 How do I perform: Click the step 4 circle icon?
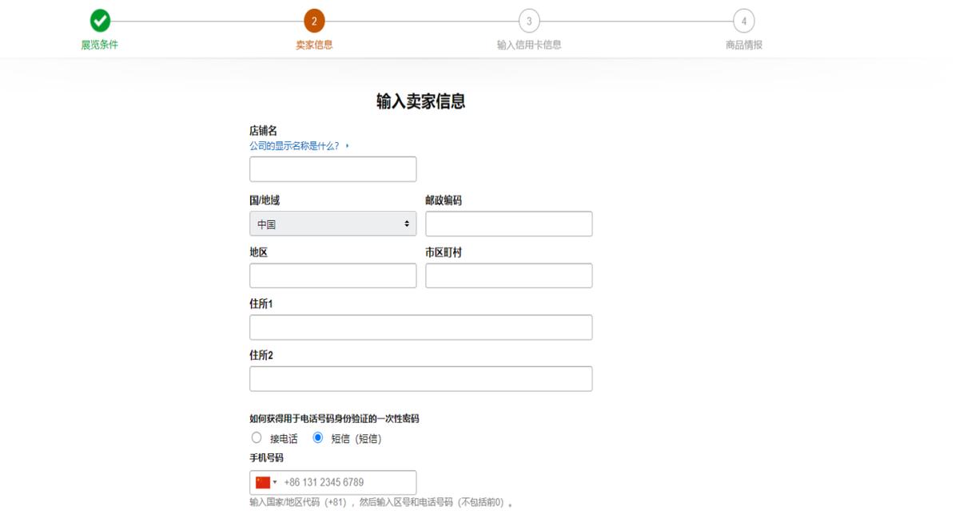[x=744, y=21]
